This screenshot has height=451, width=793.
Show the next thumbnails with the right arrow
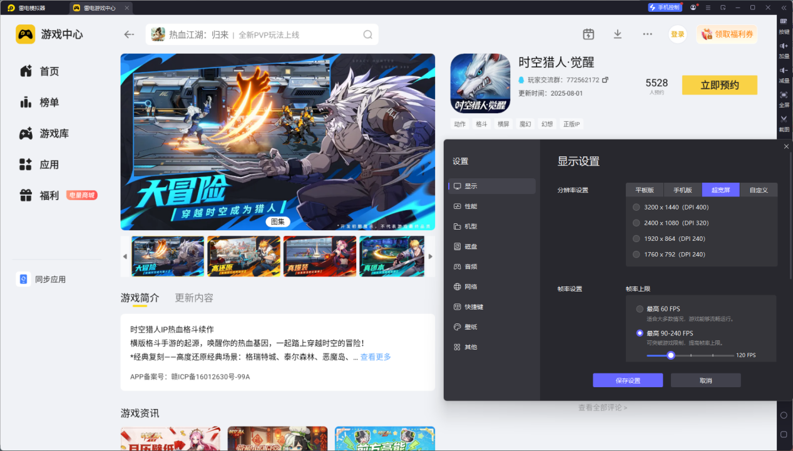tap(430, 256)
